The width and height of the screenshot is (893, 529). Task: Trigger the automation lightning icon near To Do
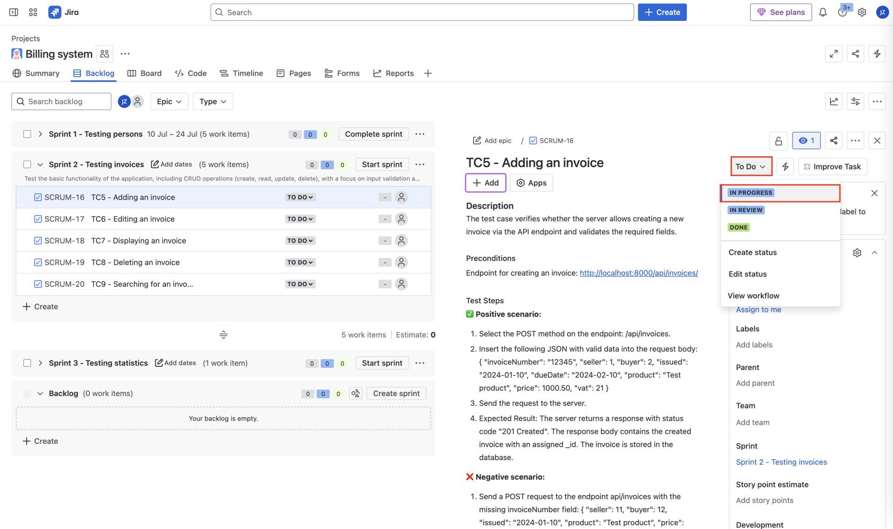pyautogui.click(x=786, y=166)
